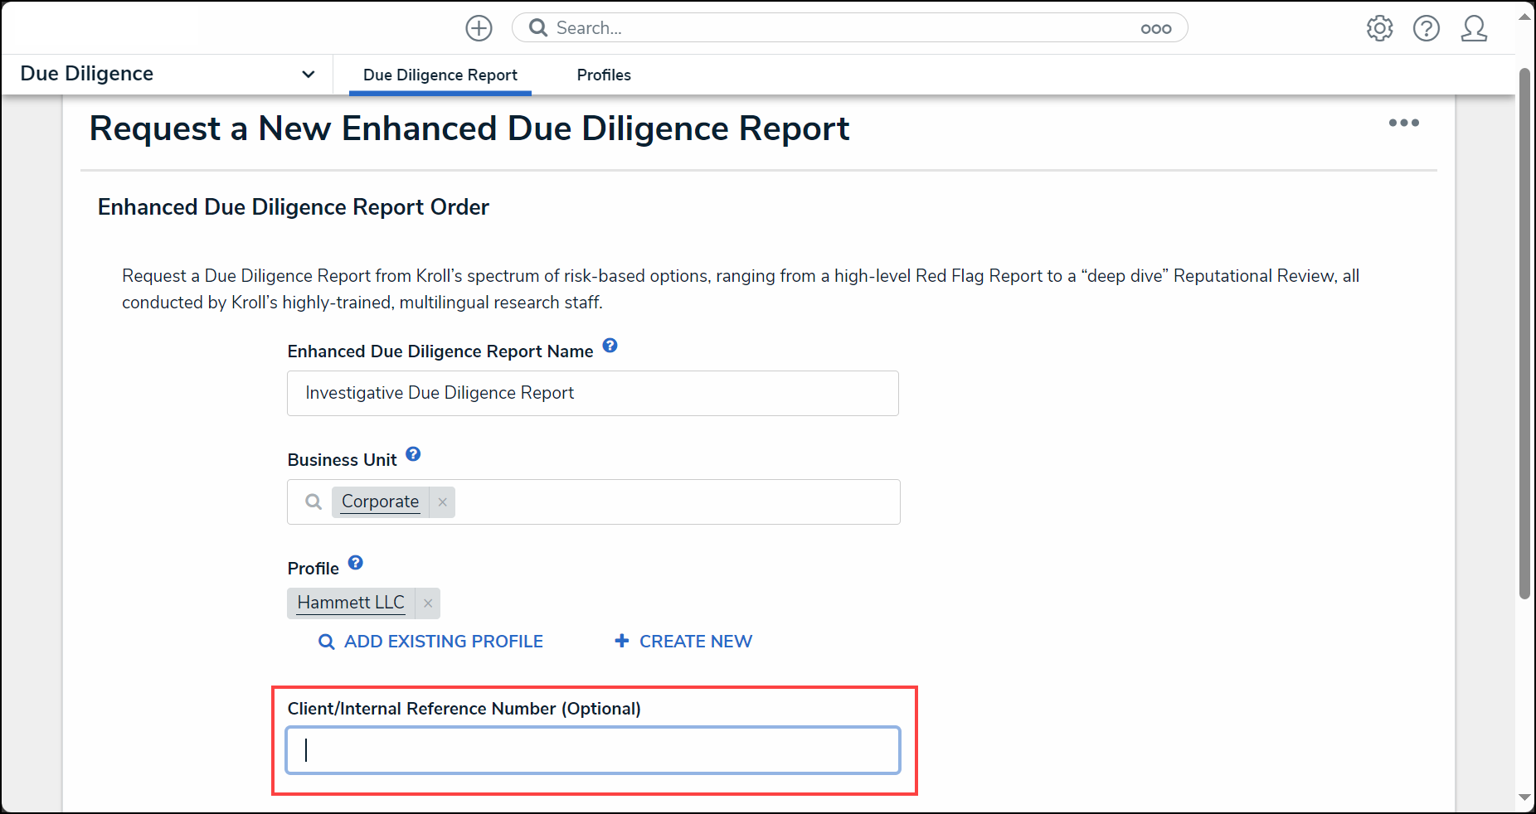This screenshot has width=1536, height=814.
Task: Open the Hammett LLC profile link
Action: [x=351, y=603]
